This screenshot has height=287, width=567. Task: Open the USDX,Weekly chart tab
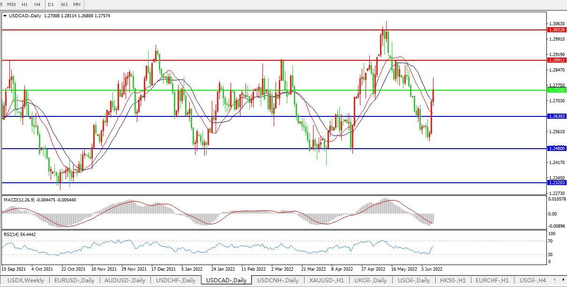(25, 280)
